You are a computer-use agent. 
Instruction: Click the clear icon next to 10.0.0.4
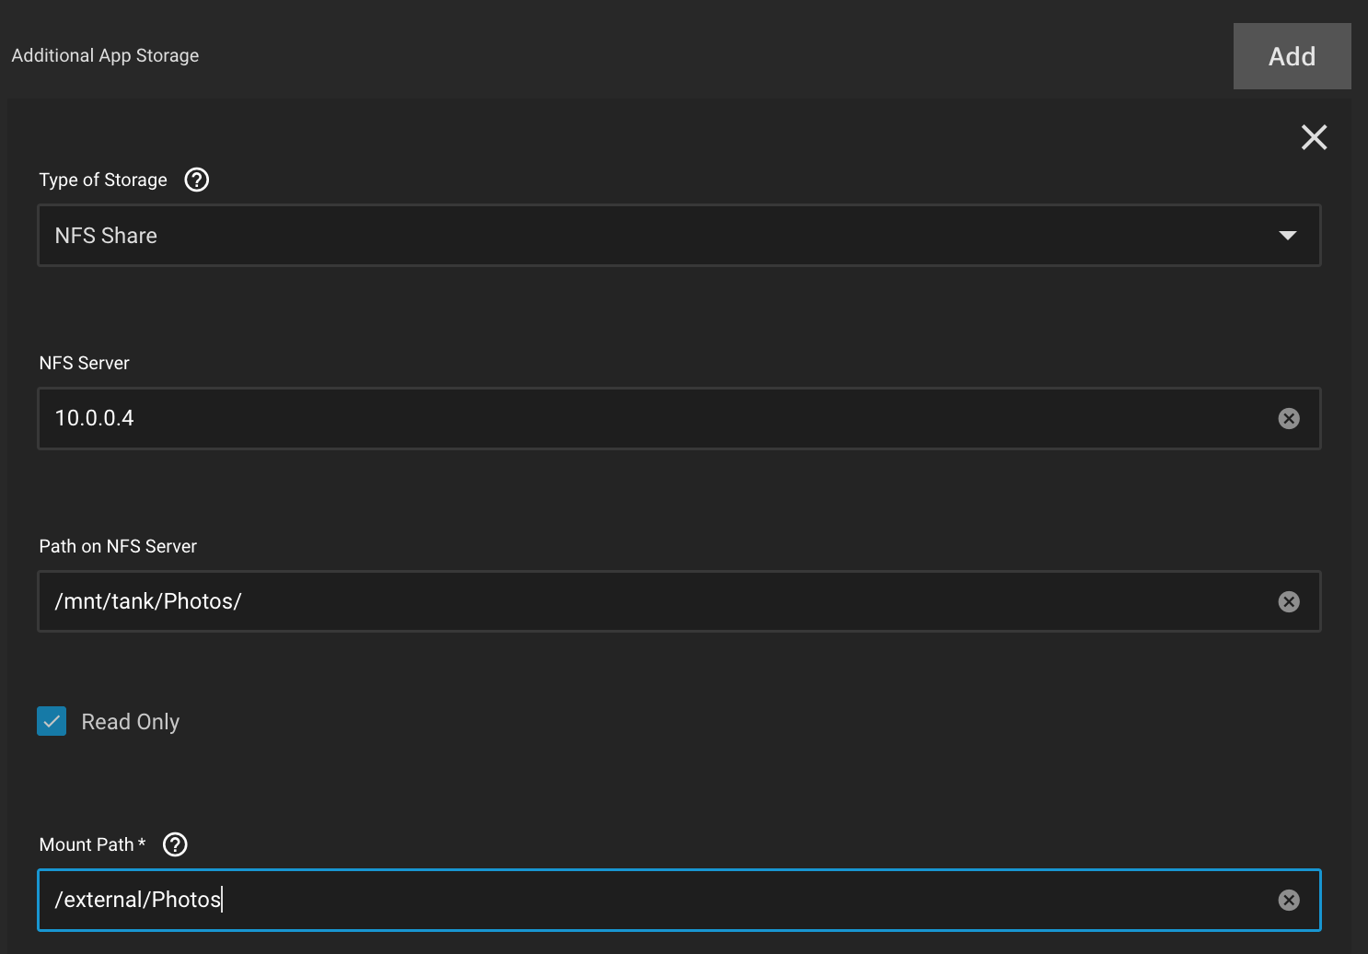click(x=1289, y=418)
